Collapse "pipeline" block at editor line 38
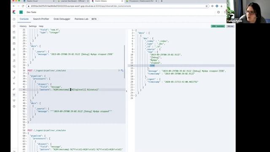 [x=26, y=76]
